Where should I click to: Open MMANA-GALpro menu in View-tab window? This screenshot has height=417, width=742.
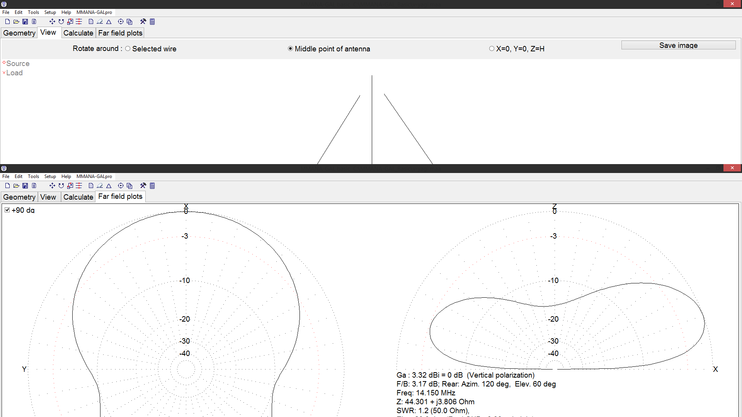pyautogui.click(x=94, y=12)
